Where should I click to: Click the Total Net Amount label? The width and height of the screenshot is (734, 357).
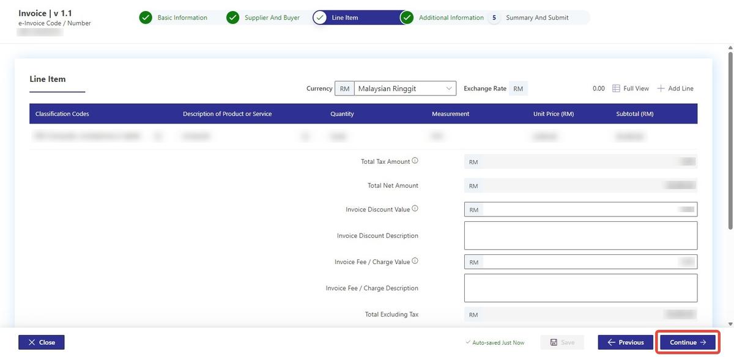tap(393, 185)
